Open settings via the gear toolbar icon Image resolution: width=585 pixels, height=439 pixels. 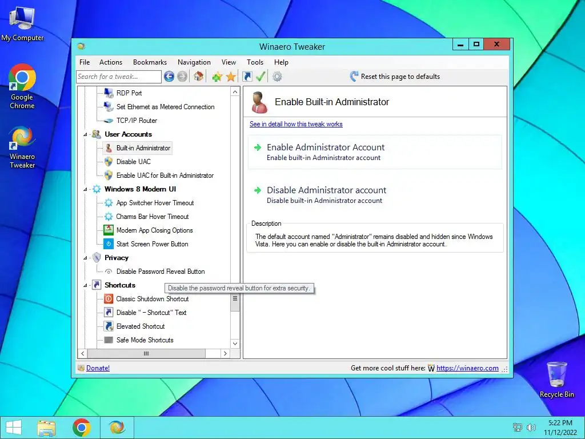(x=277, y=77)
